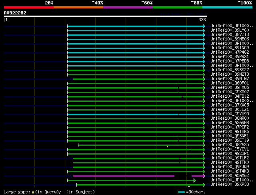Image resolution: width=256 pixels, height=195 pixels.
Task: Open hit UniRef100_Q9LYG0
Action: (229, 30)
